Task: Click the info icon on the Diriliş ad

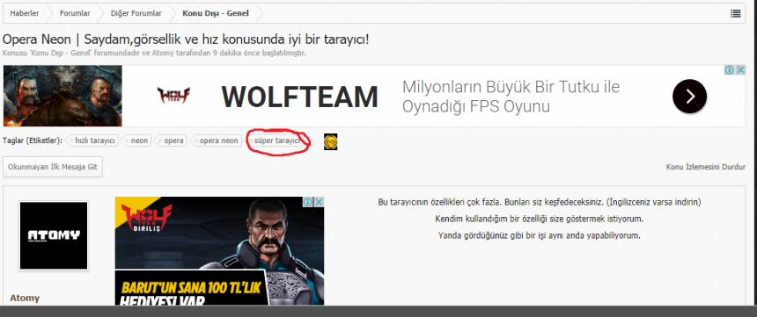Action: click(x=308, y=202)
